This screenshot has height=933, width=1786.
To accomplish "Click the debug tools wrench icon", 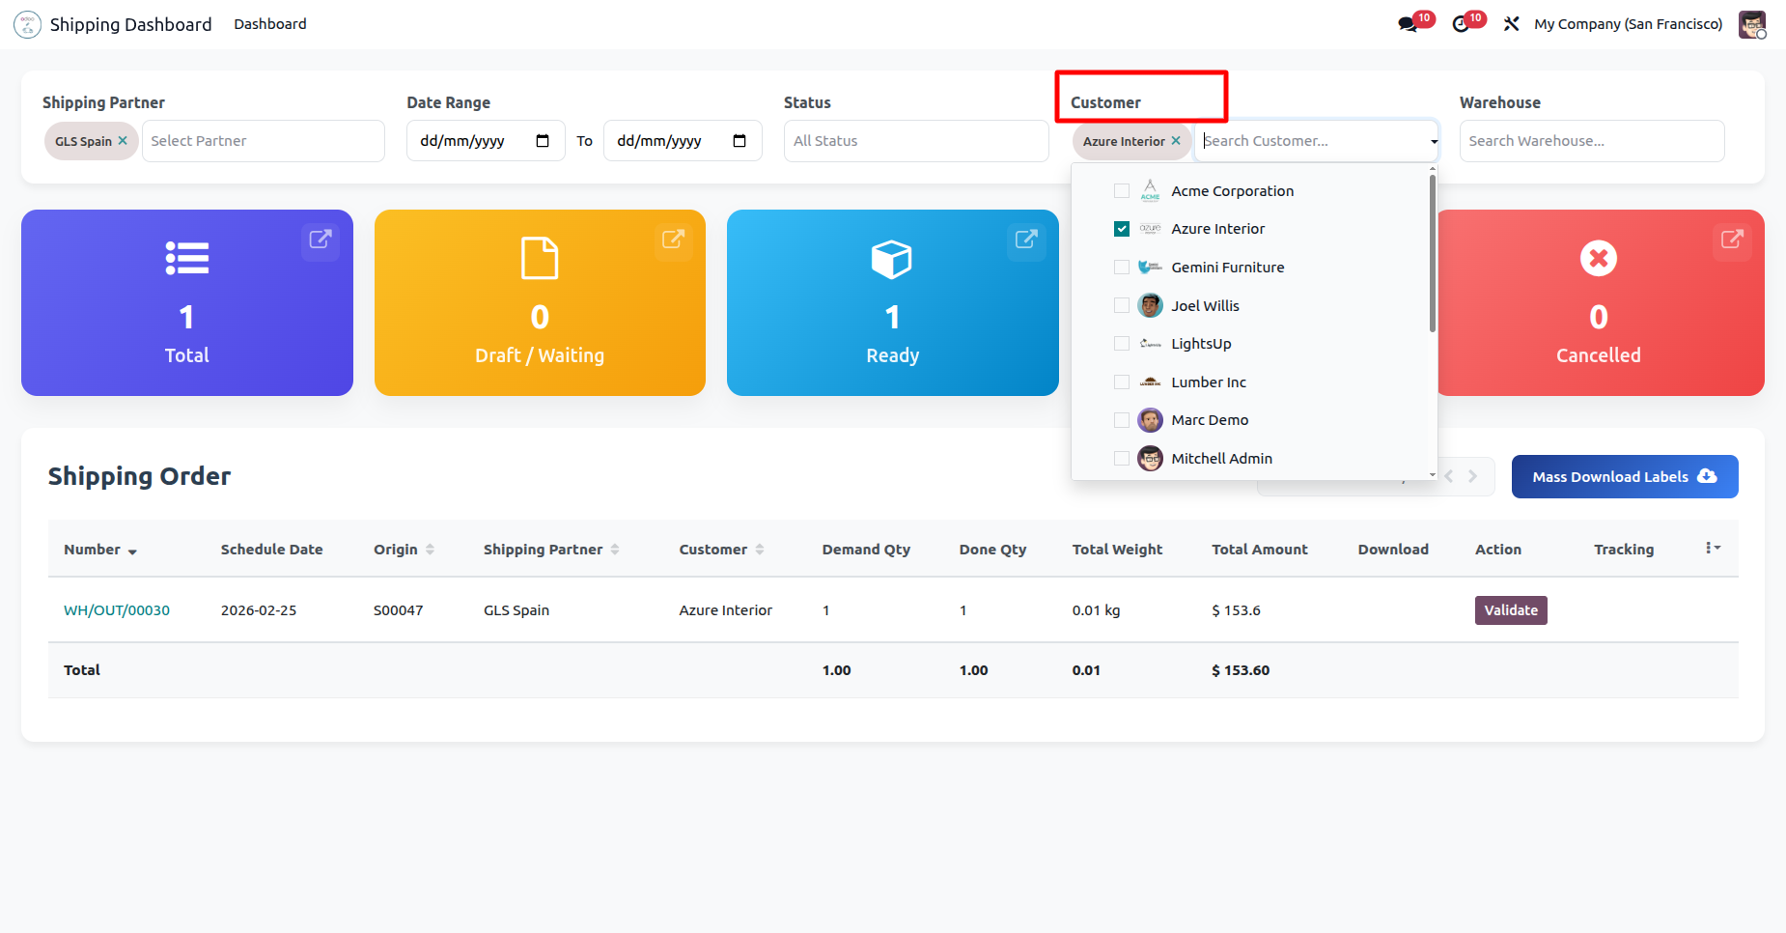I will tap(1511, 24).
